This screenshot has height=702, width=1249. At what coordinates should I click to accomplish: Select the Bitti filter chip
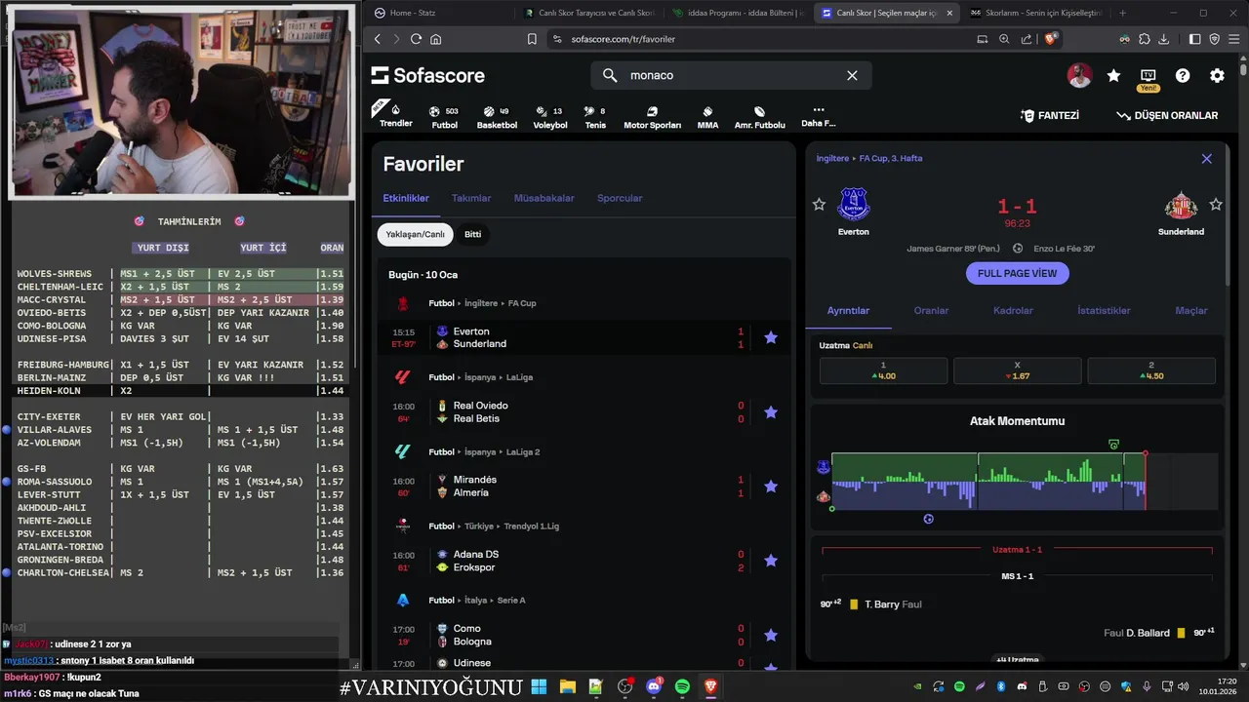[x=472, y=234]
